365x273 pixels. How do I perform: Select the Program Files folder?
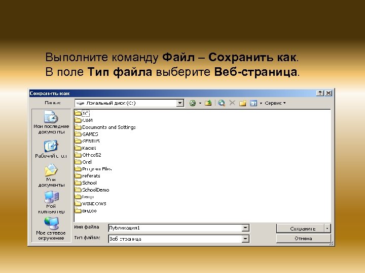coord(93,169)
